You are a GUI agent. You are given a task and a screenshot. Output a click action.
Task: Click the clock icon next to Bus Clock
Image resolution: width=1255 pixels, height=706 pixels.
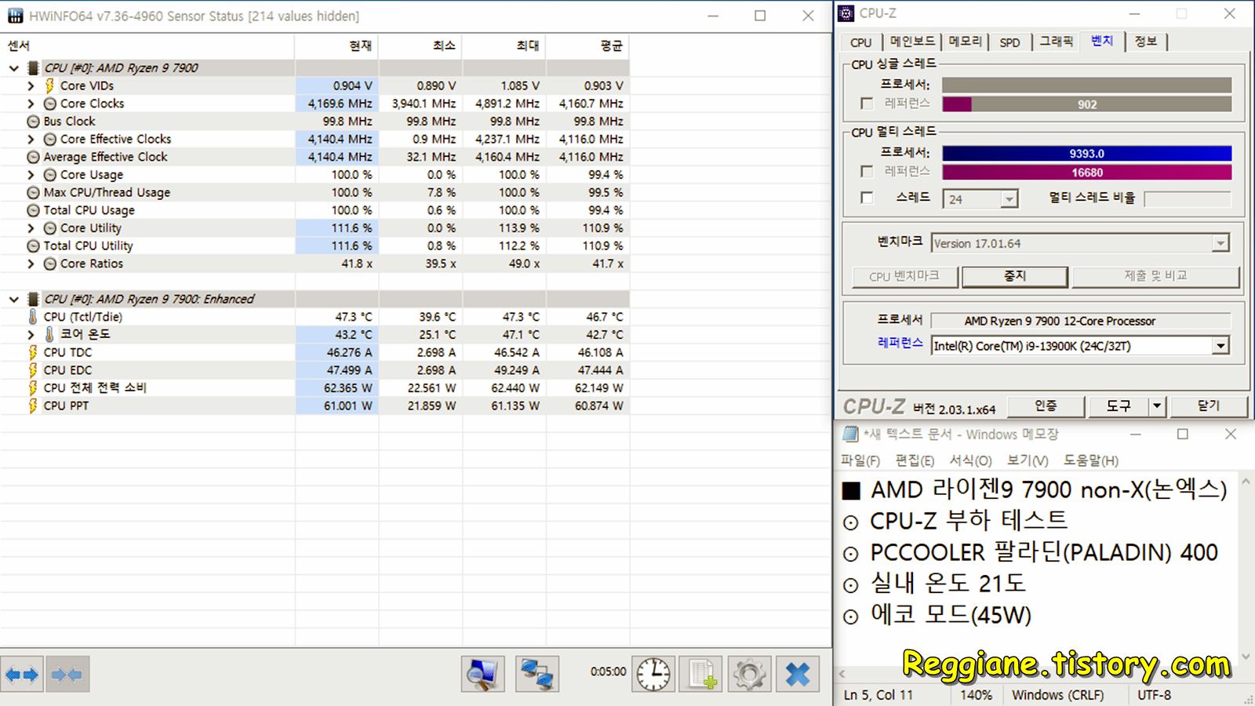point(33,122)
